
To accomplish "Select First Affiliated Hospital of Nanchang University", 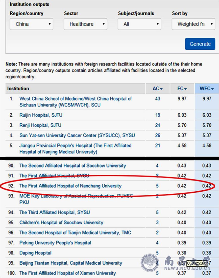I will tap(70, 186).
